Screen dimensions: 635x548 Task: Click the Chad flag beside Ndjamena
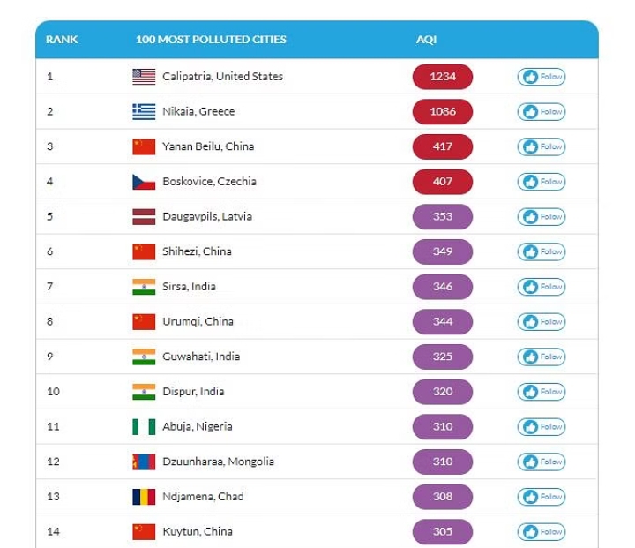[x=144, y=497]
